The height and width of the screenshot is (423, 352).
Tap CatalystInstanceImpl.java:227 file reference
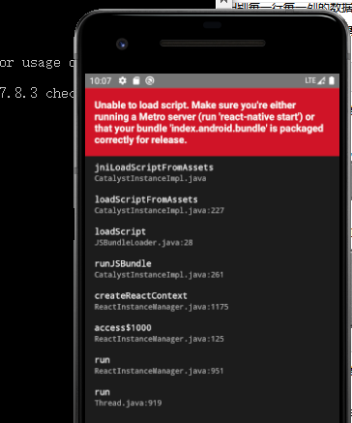point(160,210)
